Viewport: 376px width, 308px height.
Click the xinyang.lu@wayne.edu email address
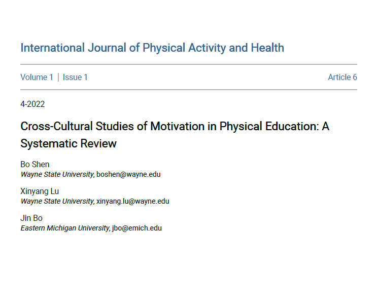(133, 201)
